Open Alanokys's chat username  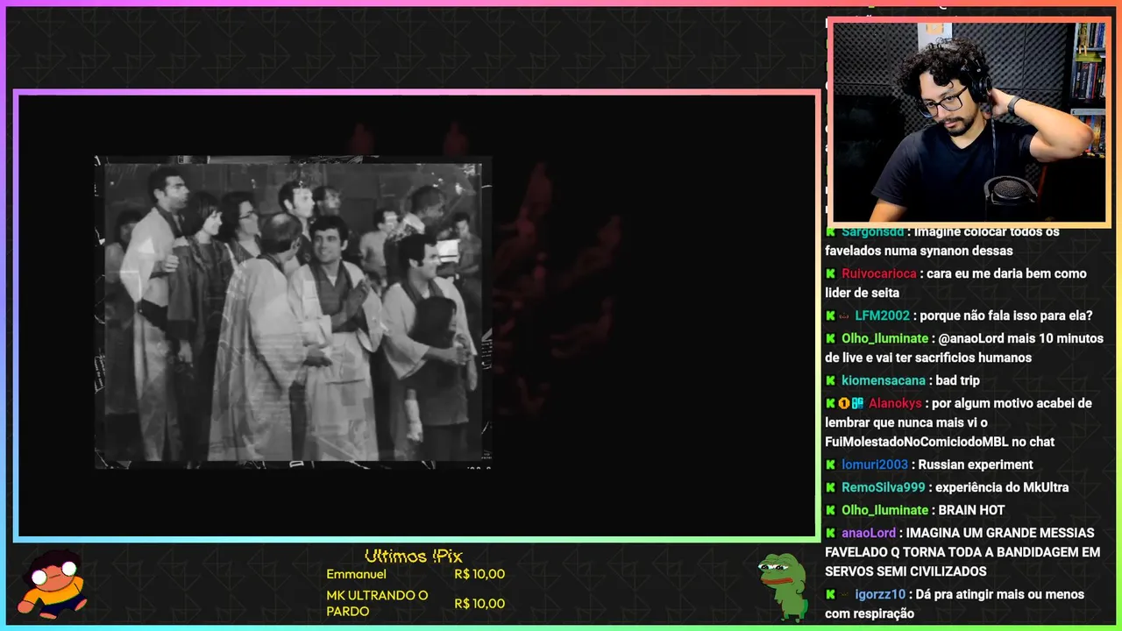coord(895,403)
